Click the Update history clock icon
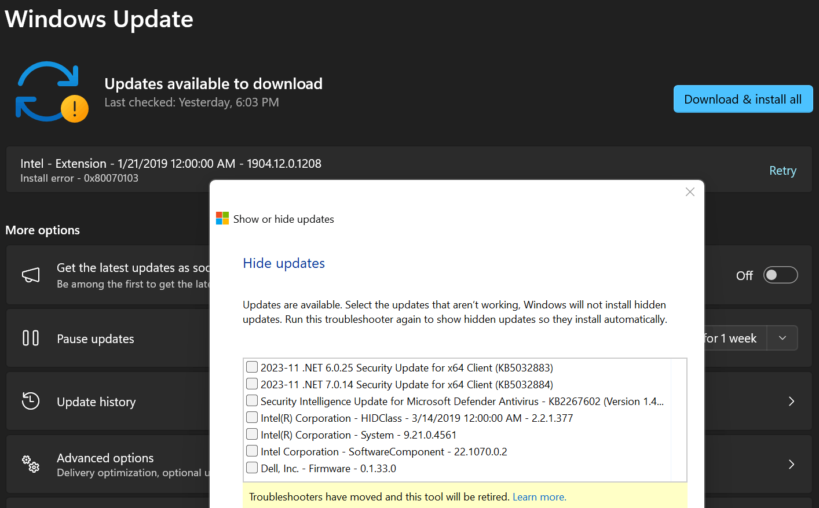The image size is (819, 508). coord(31,401)
